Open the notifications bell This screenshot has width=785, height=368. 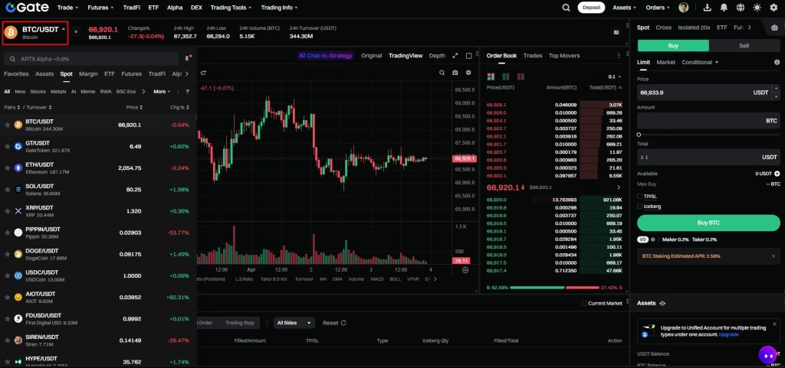[724, 8]
